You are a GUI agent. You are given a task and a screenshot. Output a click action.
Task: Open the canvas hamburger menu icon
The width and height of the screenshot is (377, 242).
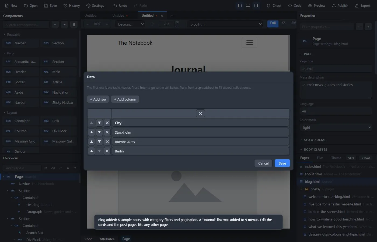point(250,42)
